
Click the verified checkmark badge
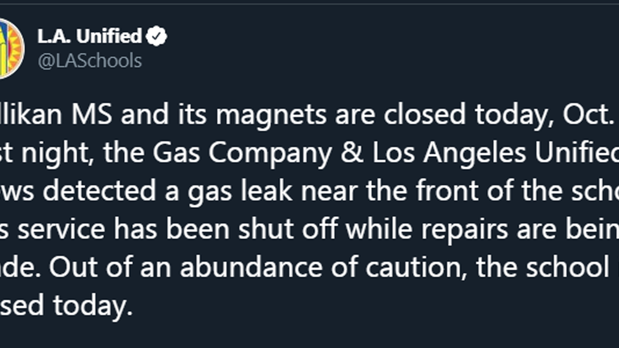(156, 37)
